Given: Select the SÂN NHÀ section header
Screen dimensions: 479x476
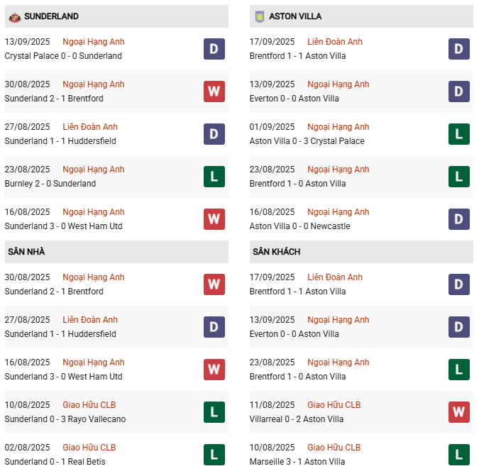Looking at the screenshot, I should pos(116,252).
